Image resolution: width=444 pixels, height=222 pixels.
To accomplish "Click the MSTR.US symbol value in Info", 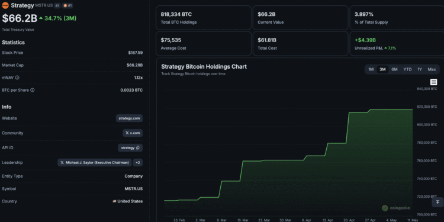I will (x=134, y=189).
